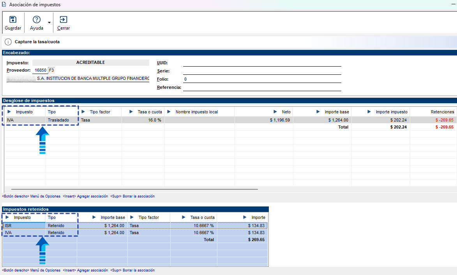Screen dimensions: 457x275
Task: Click the info icon beside Capture la tasa/cuota
Action: [x=8, y=42]
